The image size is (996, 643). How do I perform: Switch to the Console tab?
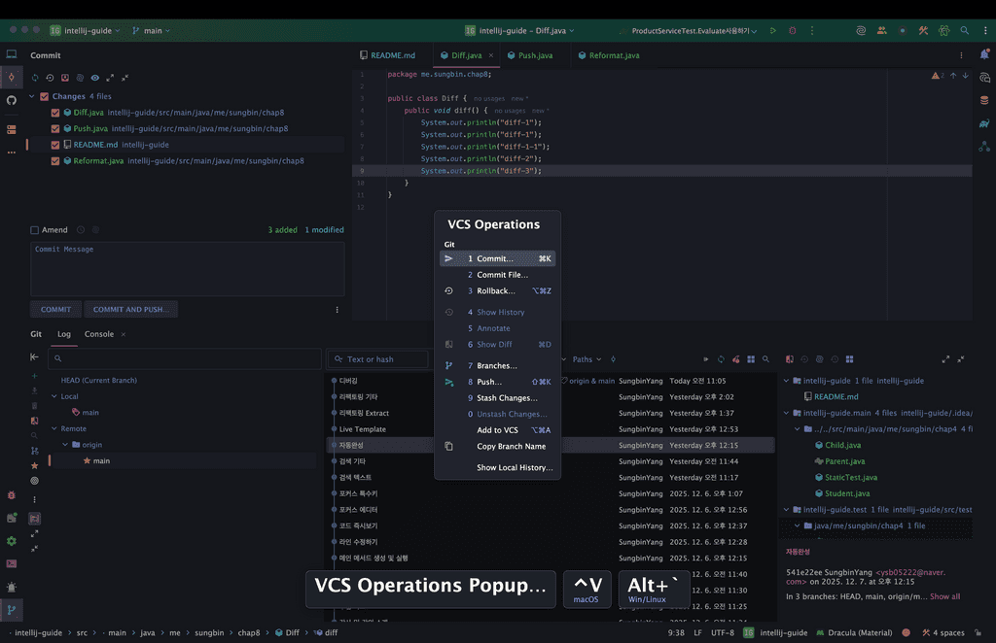98,334
